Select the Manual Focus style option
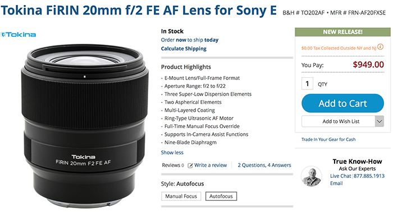This screenshot has height=212, width=393. [x=181, y=196]
